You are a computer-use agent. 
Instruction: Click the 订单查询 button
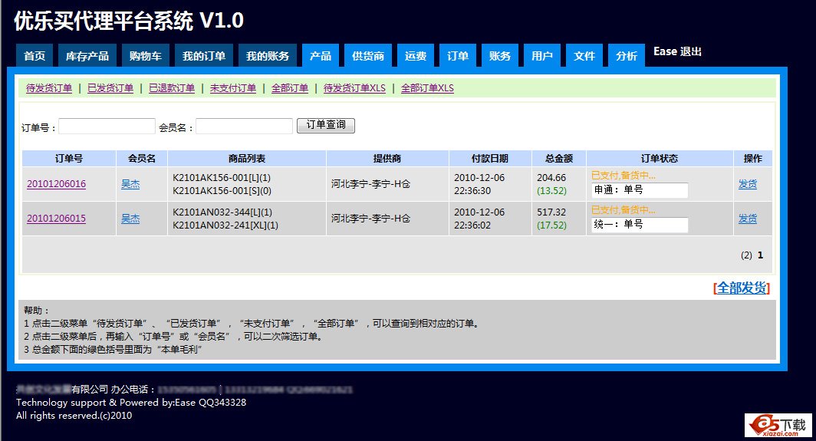(x=326, y=126)
